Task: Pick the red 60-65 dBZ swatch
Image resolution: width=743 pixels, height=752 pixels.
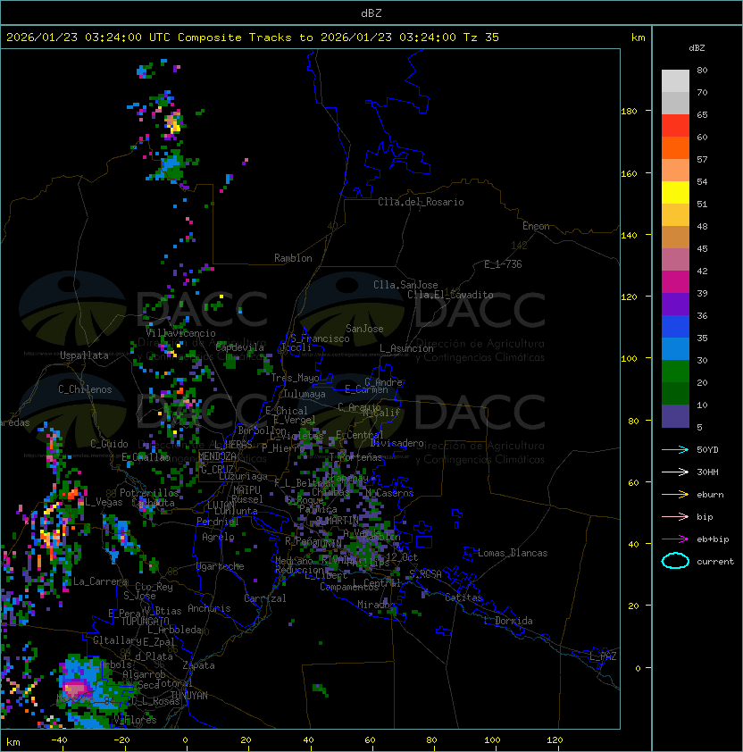Action: tap(675, 126)
